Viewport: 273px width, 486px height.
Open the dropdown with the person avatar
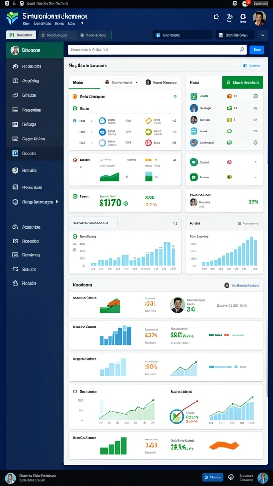point(121,82)
